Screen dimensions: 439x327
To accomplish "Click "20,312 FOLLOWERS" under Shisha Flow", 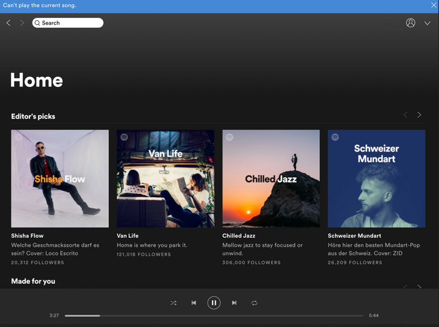I will coord(38,262).
